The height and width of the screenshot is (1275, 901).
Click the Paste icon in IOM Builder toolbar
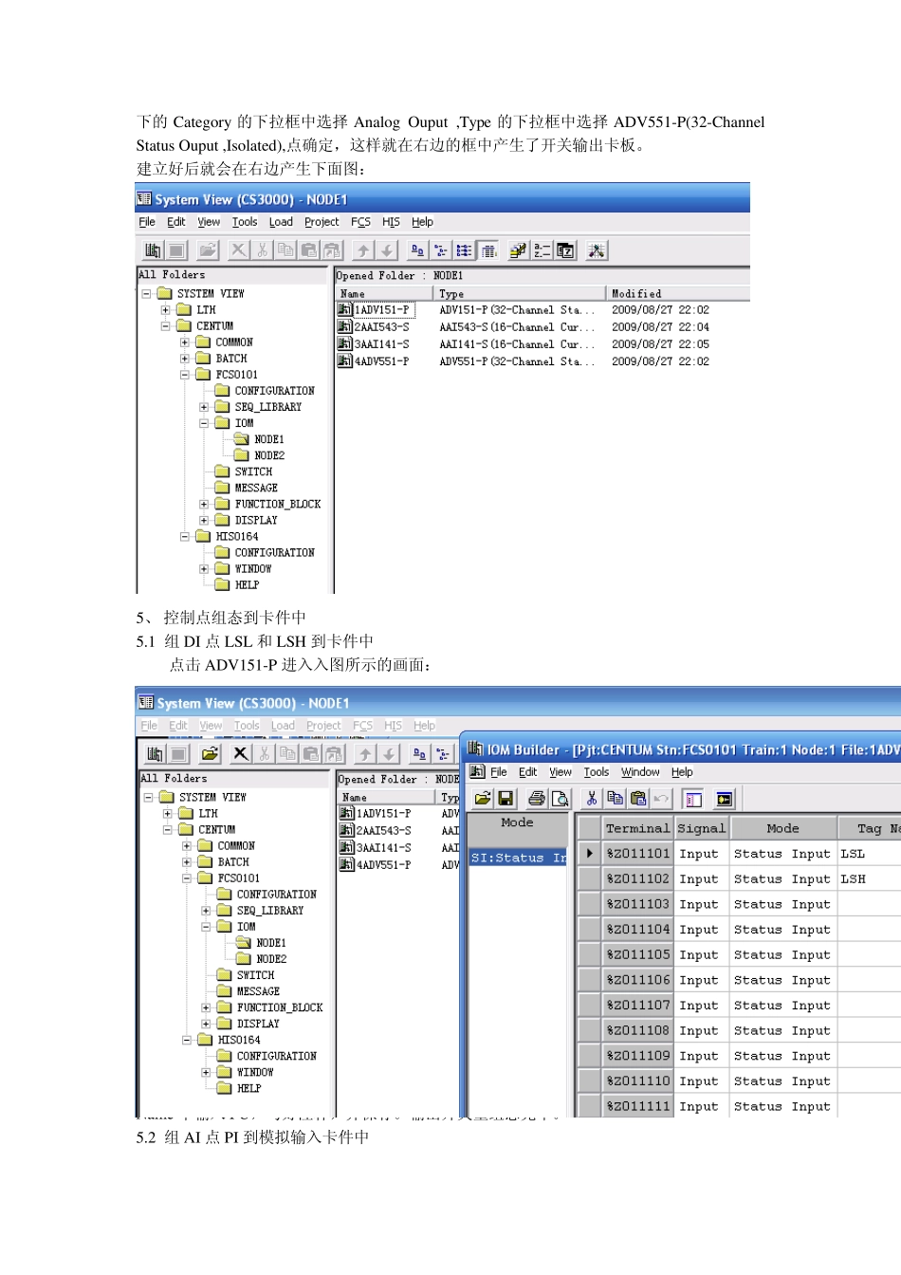click(x=638, y=799)
